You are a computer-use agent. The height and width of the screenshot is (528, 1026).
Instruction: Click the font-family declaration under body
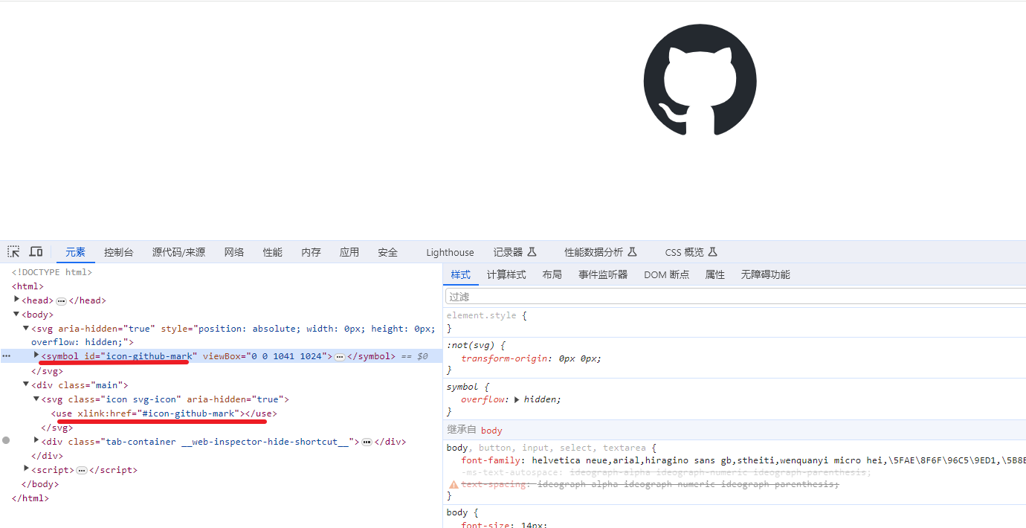point(742,461)
